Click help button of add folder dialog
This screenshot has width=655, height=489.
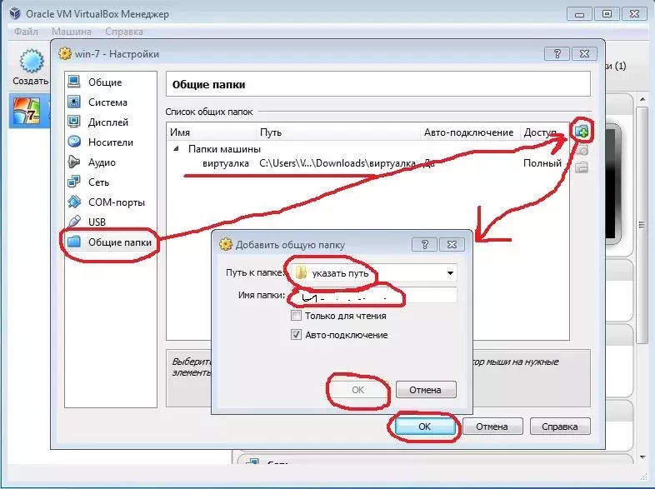pos(424,244)
